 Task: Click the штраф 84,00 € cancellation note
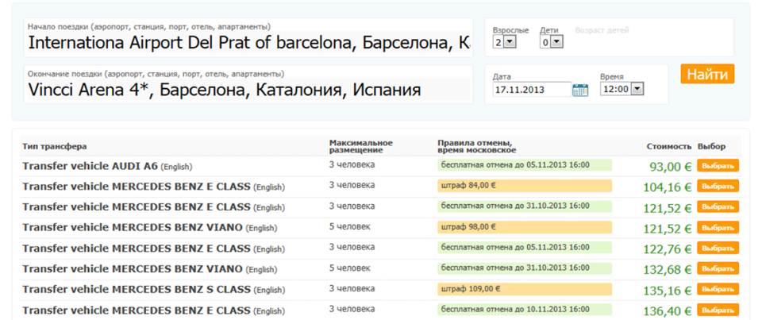525,185
